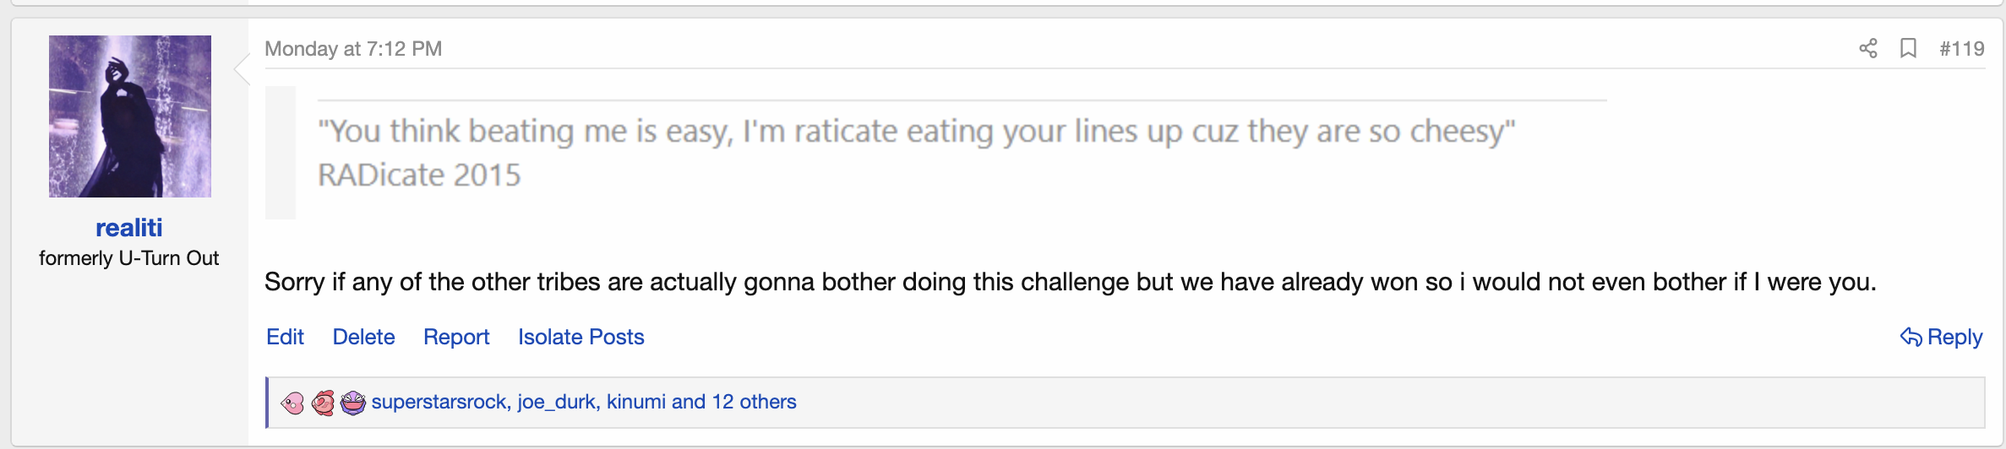This screenshot has width=2006, height=449.
Task: Delete this post
Action: (363, 337)
